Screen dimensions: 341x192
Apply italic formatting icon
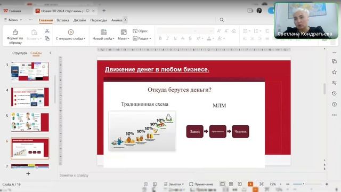[167, 38]
